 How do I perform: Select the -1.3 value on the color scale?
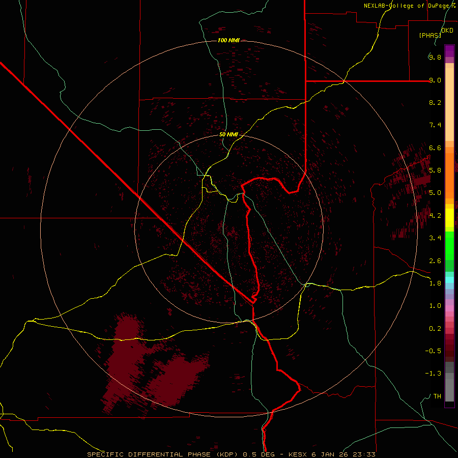[x=433, y=374]
